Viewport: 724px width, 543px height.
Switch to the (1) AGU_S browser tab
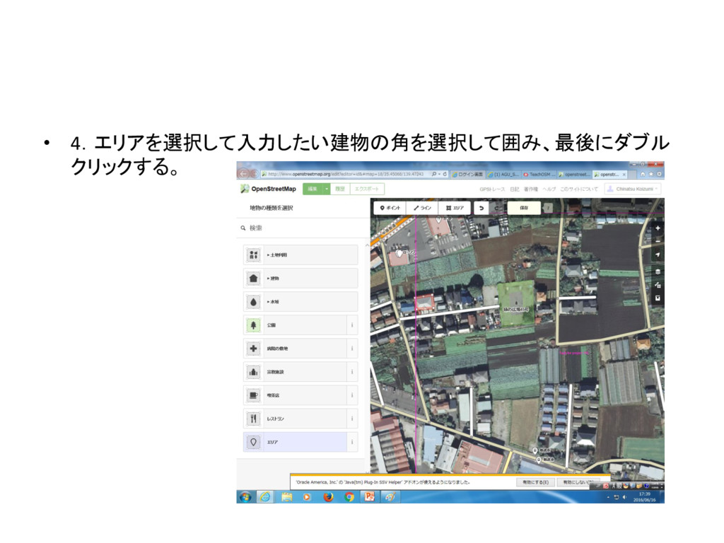coord(503,175)
